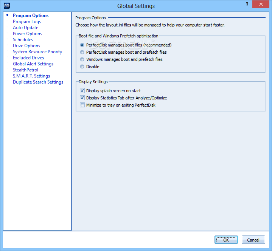
Task: Go to System Resource Priority
Action: 37,52
